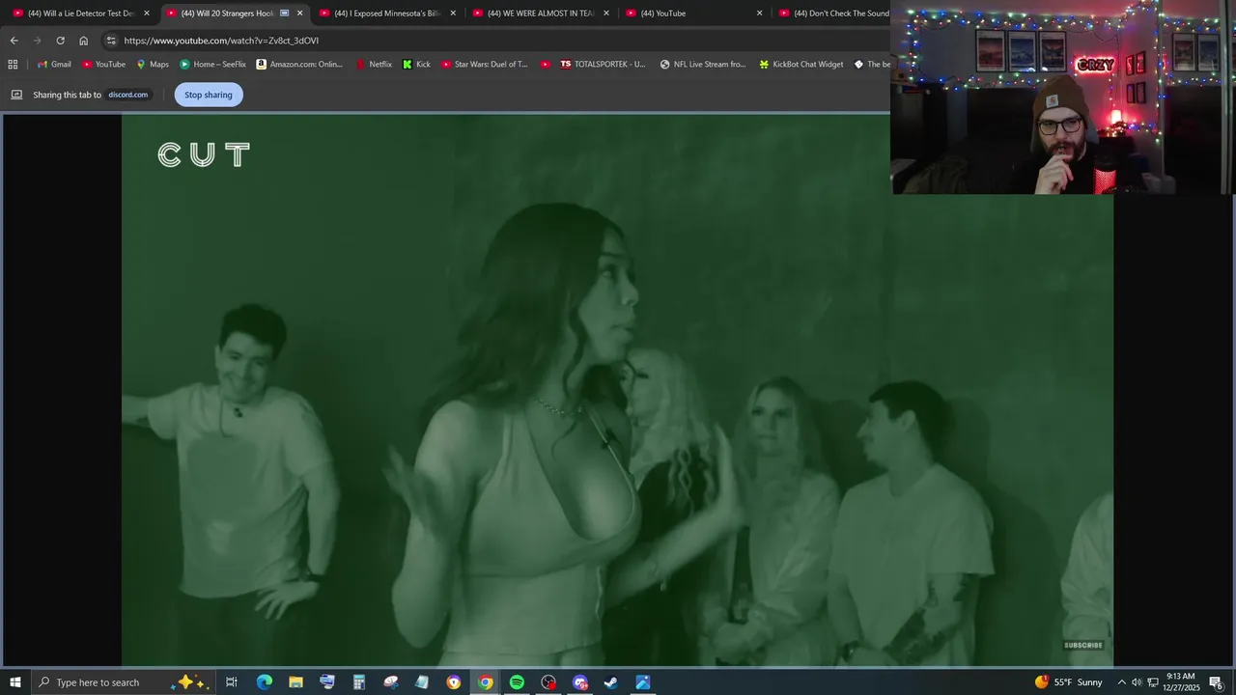This screenshot has width=1236, height=695.
Task: Open the YouTube bookmark
Action: click(x=103, y=65)
